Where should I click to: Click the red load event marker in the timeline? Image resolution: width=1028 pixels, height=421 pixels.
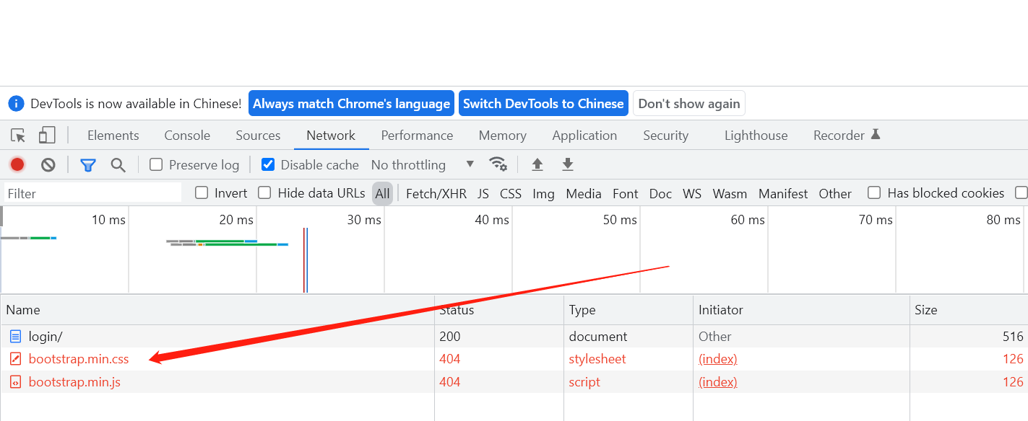tap(304, 260)
